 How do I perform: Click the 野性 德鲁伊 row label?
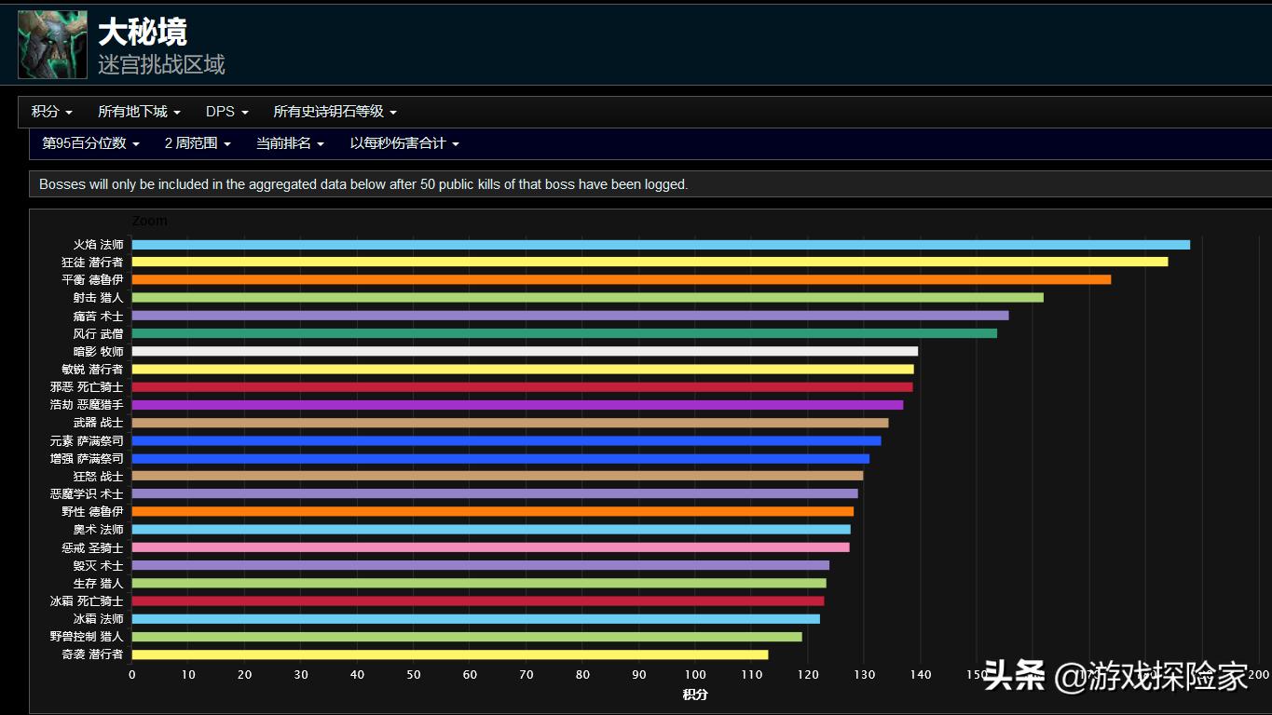click(x=92, y=512)
